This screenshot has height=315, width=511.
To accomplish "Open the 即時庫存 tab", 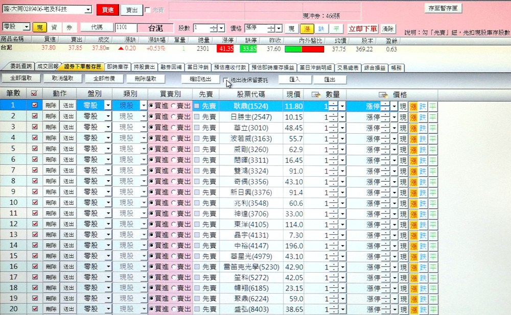I will (x=118, y=67).
